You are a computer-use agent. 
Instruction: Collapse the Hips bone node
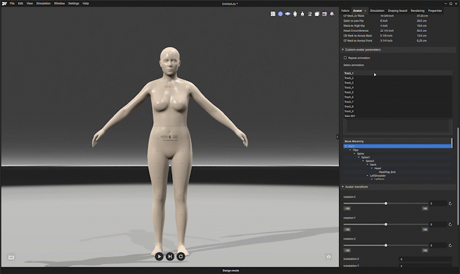pyautogui.click(x=350, y=150)
